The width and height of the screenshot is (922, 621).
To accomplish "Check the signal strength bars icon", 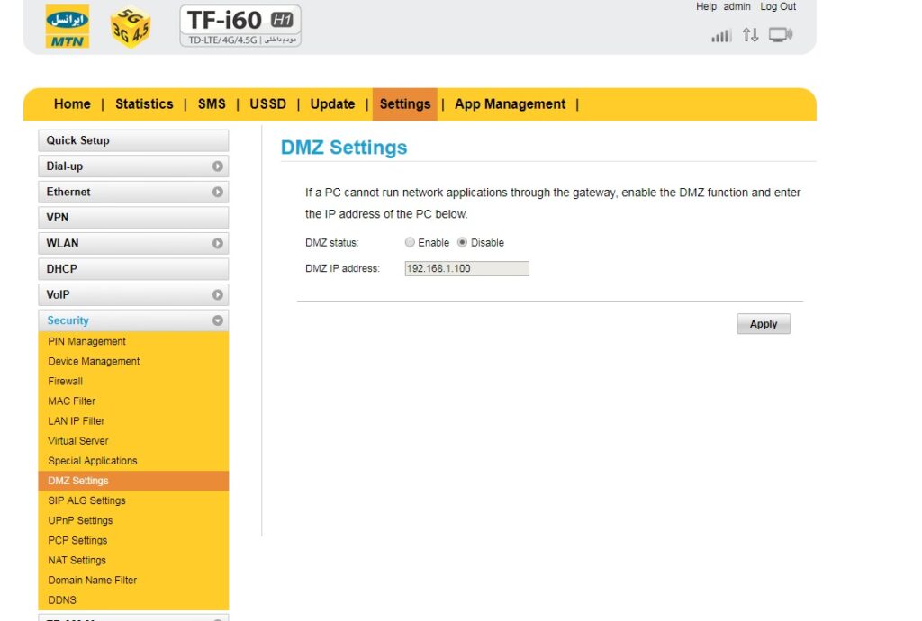I will (721, 36).
